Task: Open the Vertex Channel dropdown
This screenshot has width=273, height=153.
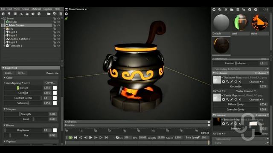Action: click(x=246, y=91)
